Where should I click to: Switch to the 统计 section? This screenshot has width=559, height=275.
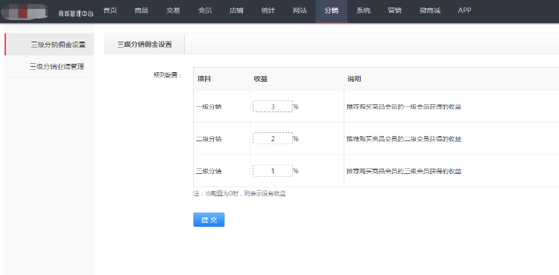pos(268,10)
